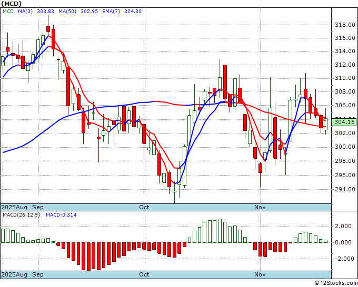Click the 2.000 MACD axis label
This screenshot has width=358, height=287.
point(343,227)
